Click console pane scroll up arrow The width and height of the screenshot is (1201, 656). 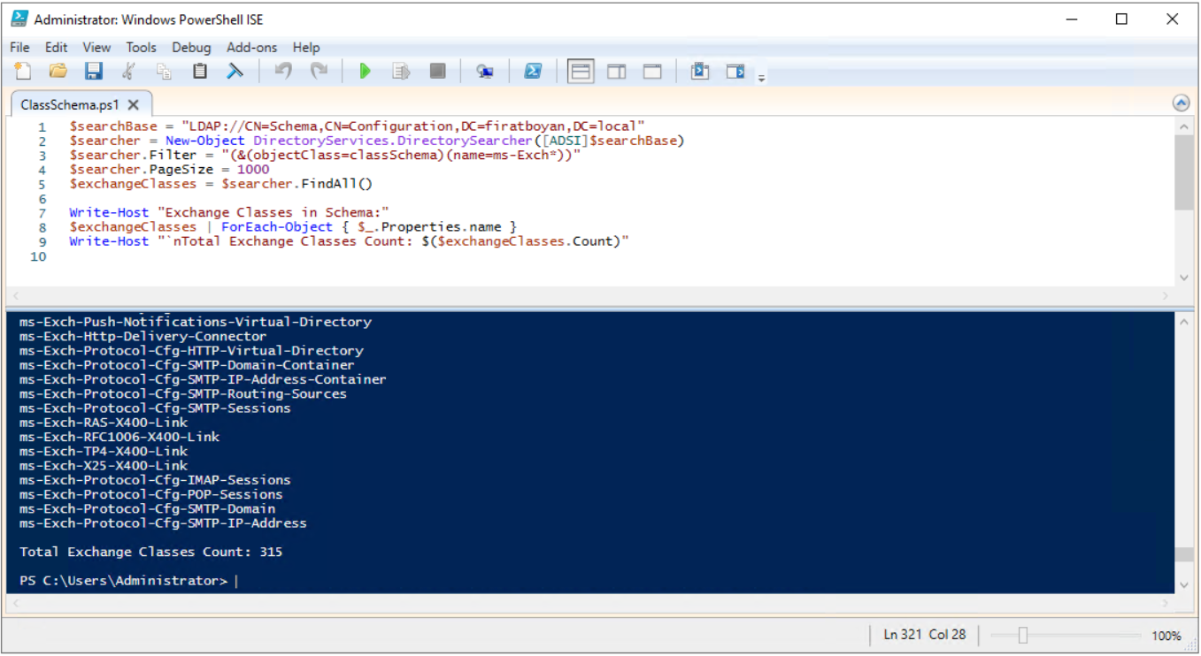pos(1184,322)
